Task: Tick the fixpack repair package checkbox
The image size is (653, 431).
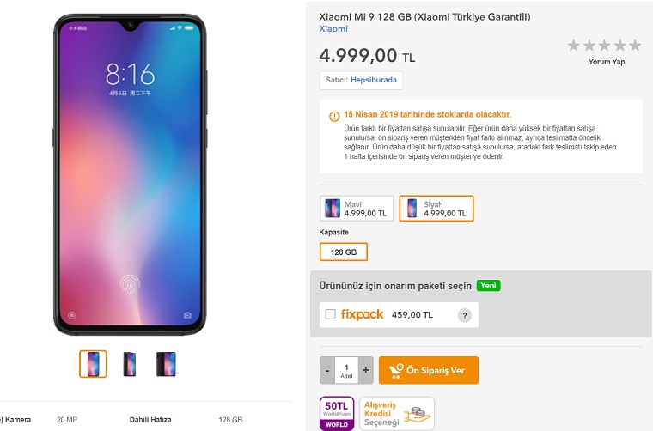Action: (330, 314)
